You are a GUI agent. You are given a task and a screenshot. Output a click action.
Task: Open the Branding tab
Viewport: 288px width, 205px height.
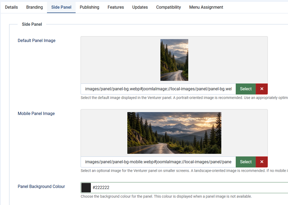pyautogui.click(x=35, y=7)
